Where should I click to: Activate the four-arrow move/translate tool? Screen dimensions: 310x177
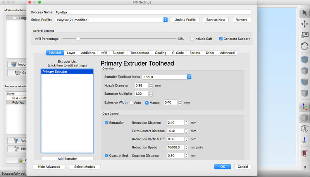pyautogui.click(x=304, y=24)
